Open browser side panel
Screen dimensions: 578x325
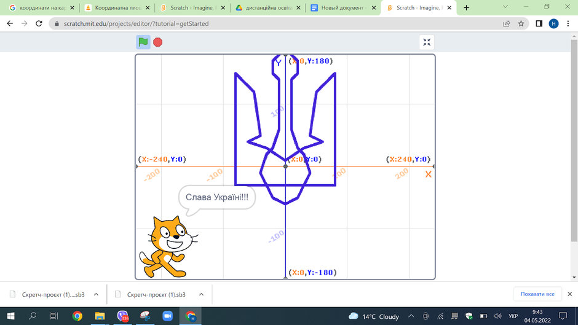coord(539,23)
